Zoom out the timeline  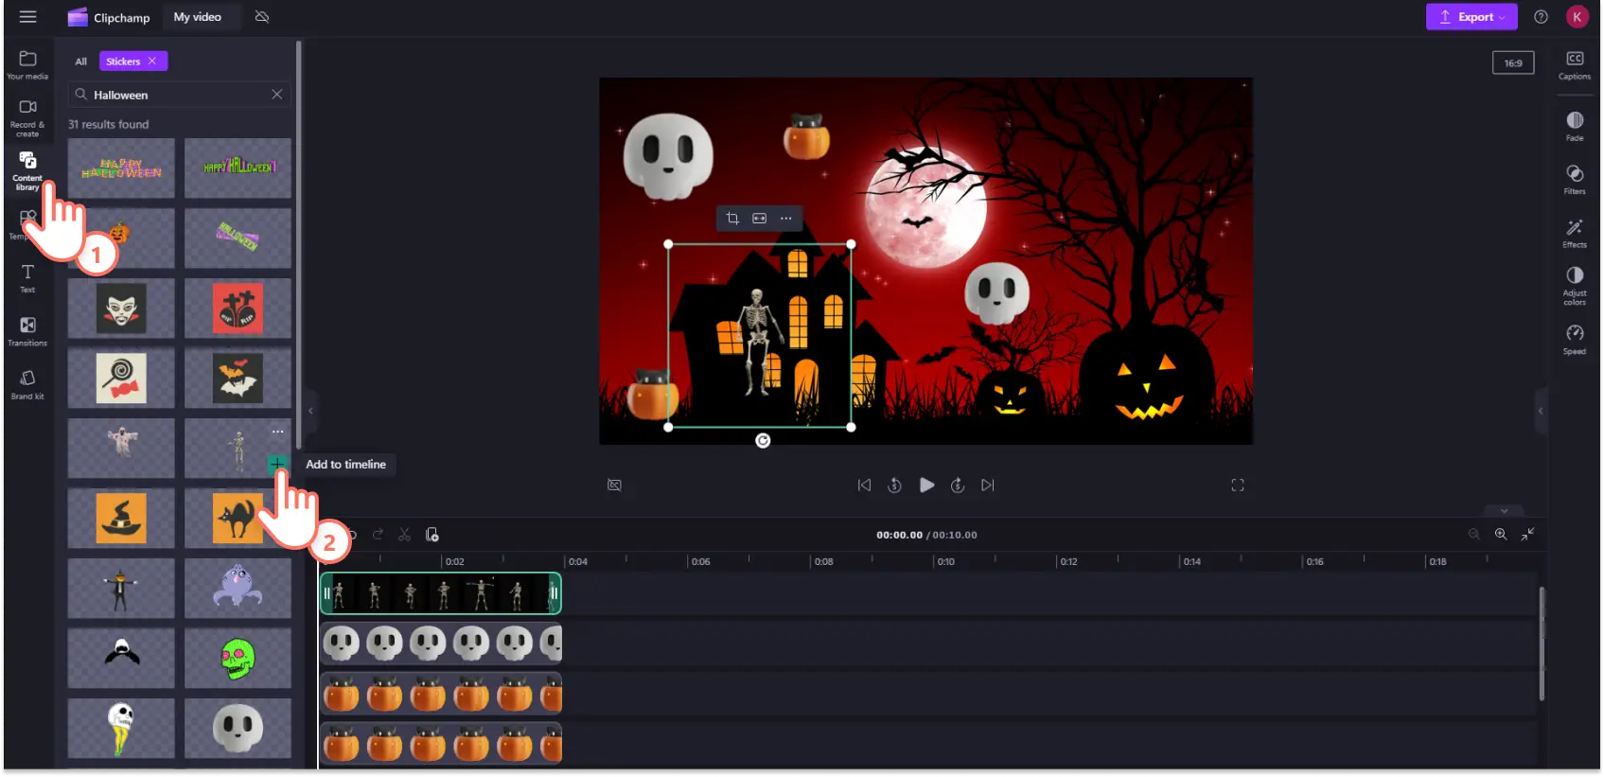click(x=1473, y=535)
